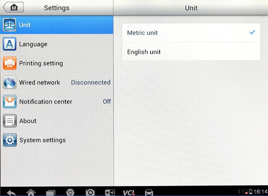
Task: Launch Chrome browser from bottom bar
Action: click(70, 192)
